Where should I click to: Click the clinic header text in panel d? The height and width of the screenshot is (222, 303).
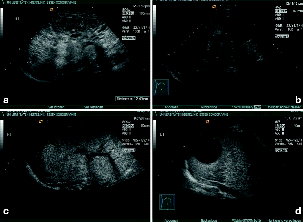(194, 115)
